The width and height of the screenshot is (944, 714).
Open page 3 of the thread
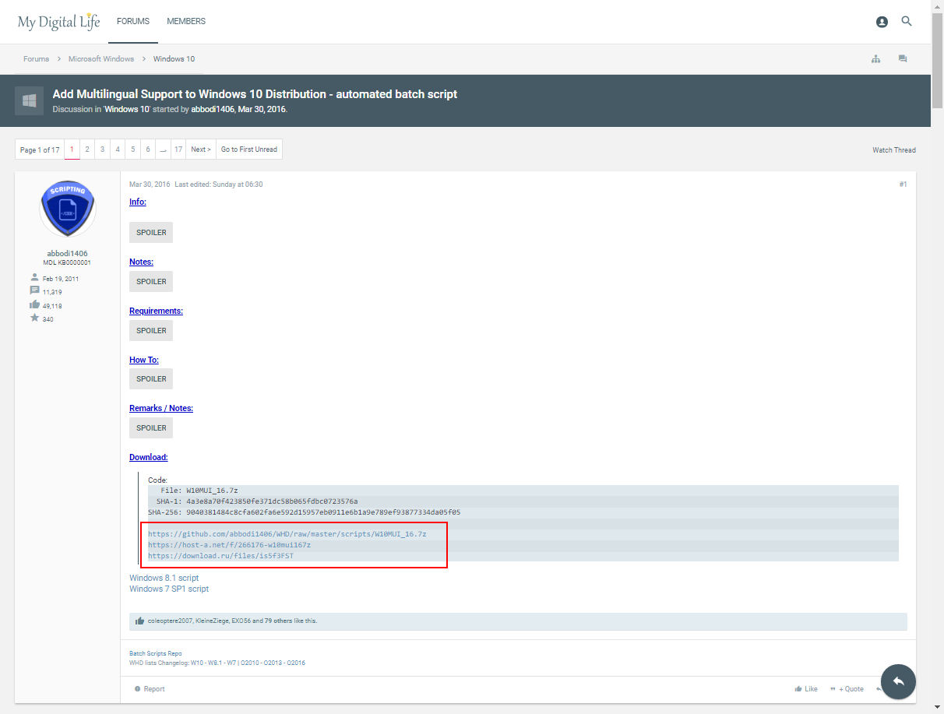(x=102, y=149)
